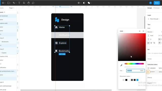Click the Explore text on canvas
The height and width of the screenshot is (91, 162).
pyautogui.click(x=63, y=43)
